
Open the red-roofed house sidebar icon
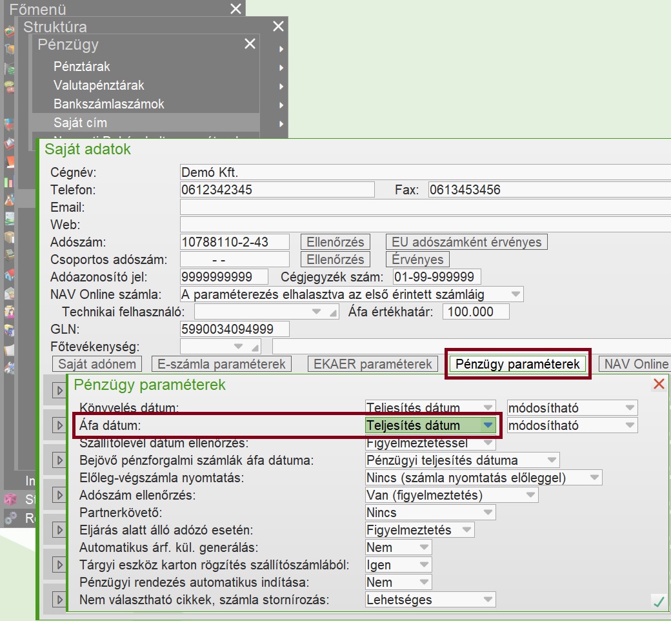point(9,274)
